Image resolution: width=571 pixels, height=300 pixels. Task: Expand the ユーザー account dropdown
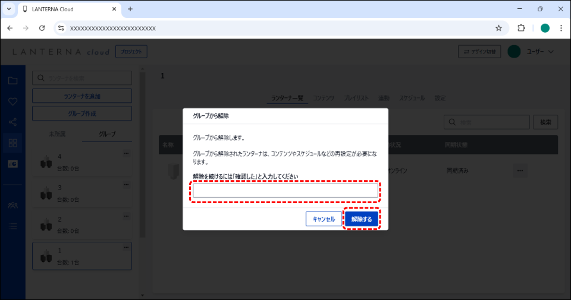(532, 52)
